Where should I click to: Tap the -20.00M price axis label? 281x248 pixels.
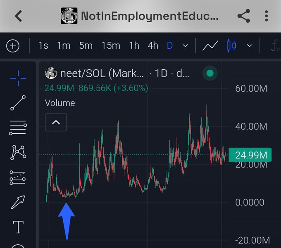click(252, 240)
